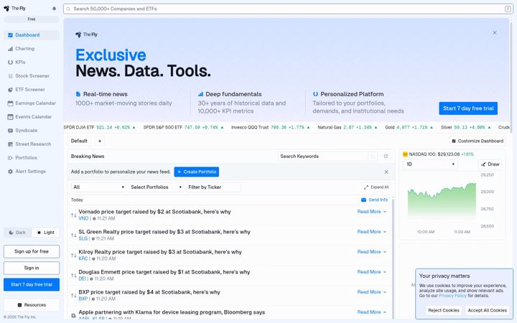Add a new dashboard tab
The image size is (517, 323).
pos(100,141)
